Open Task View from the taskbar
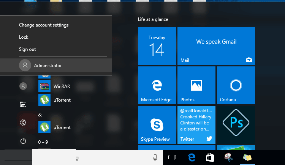Viewport: 285px width, 165px height. point(172,157)
